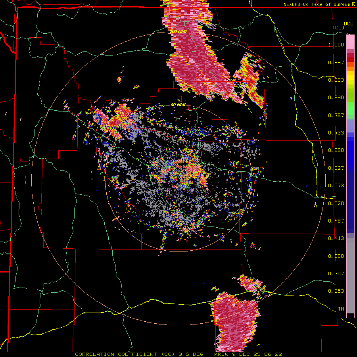
Task: Click the 0.307 scale label
Action: coord(336,273)
